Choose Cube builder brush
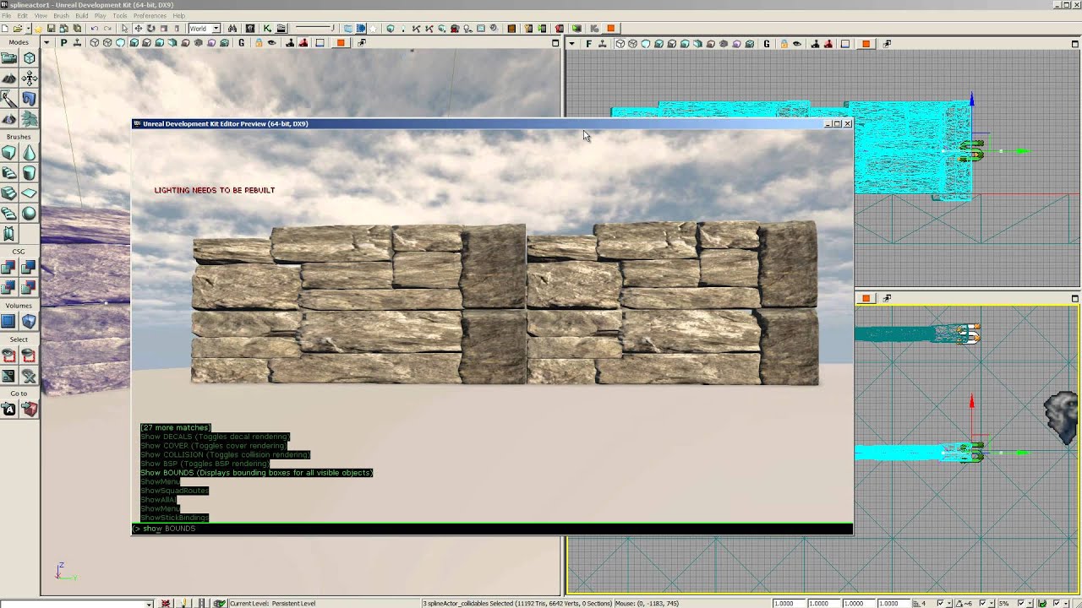1082x608 pixels. coord(8,153)
